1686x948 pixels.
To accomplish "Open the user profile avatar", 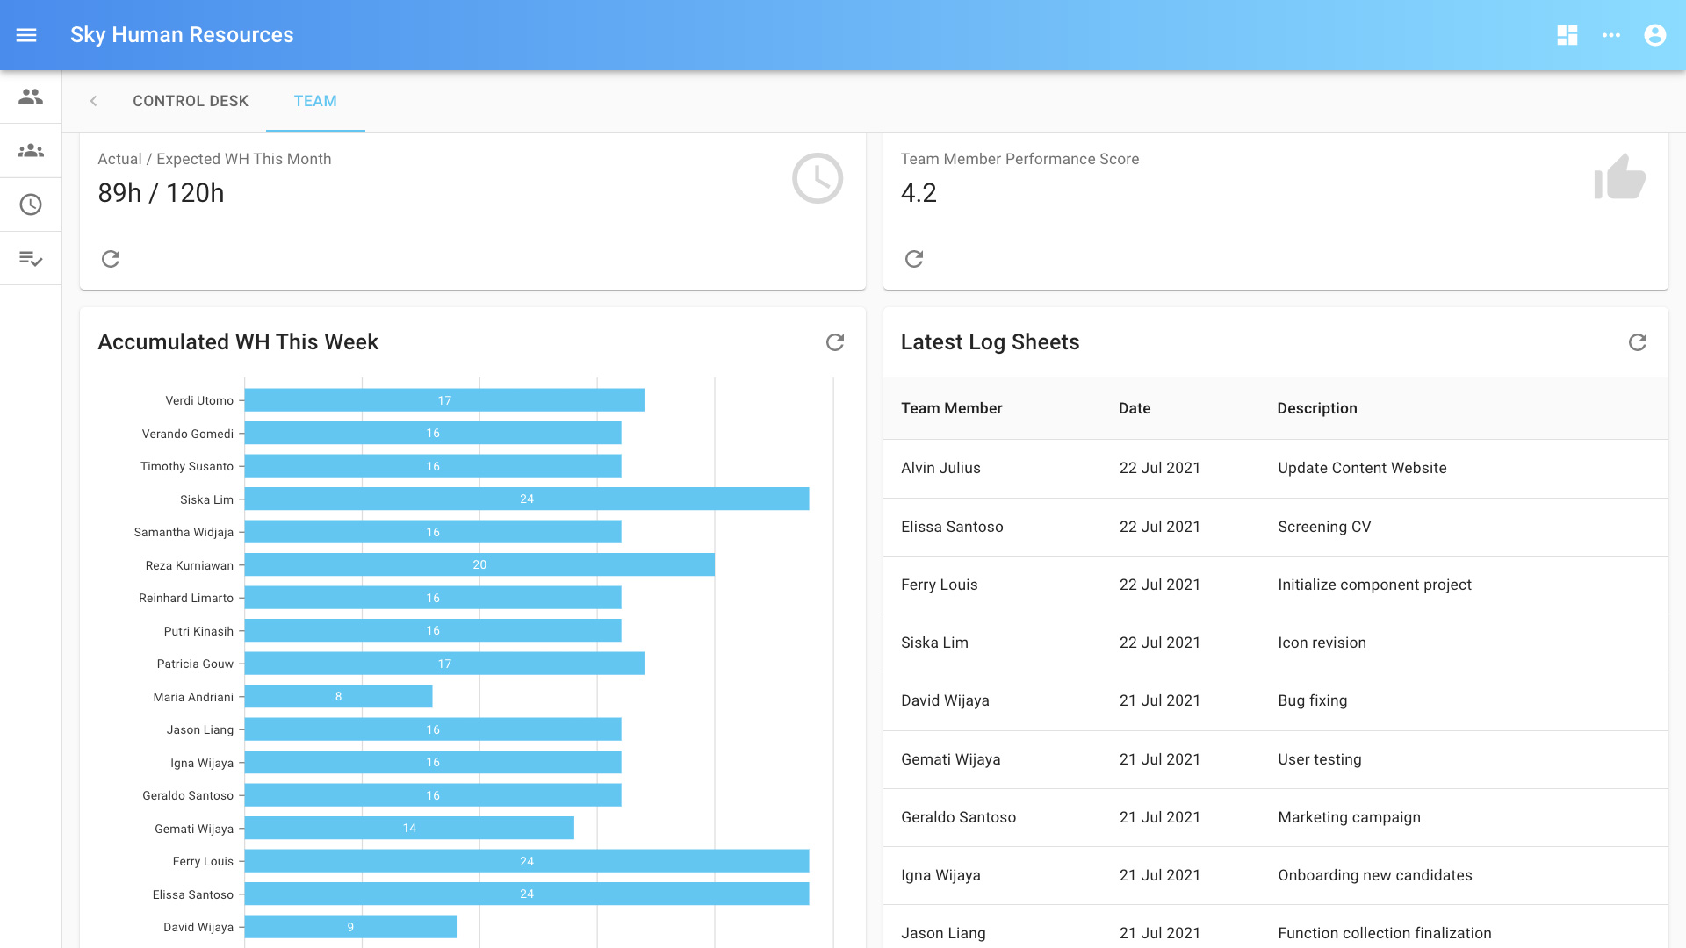I will (1654, 35).
